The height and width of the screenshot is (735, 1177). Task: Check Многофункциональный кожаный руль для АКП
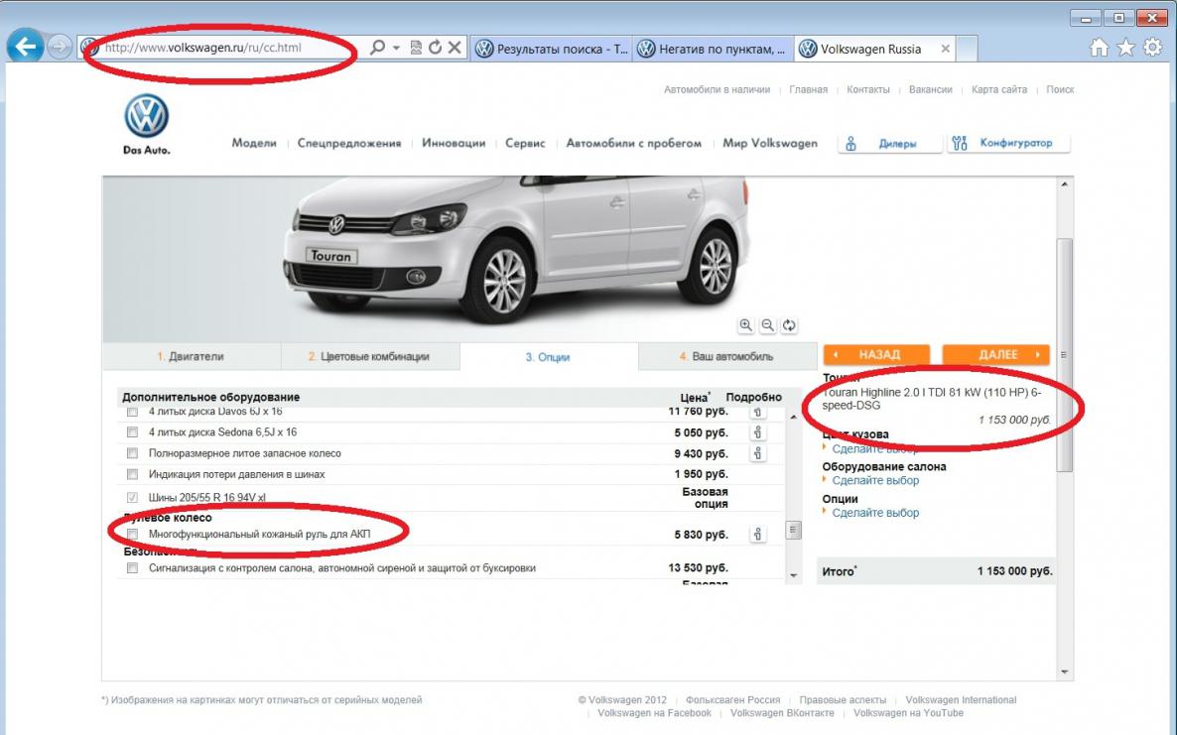133,534
